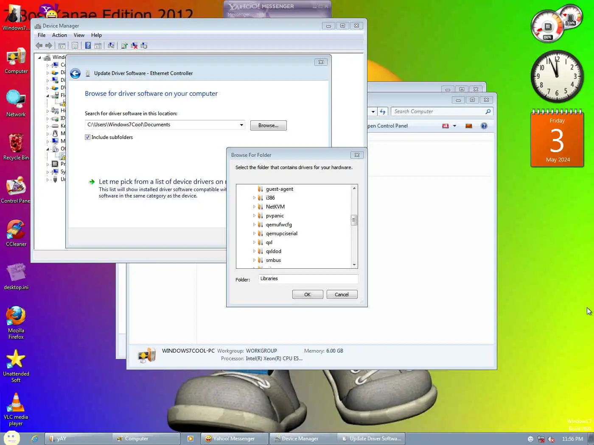Click the Forward arrow in Device Manager toolbar
This screenshot has height=445, width=594.
coord(49,46)
